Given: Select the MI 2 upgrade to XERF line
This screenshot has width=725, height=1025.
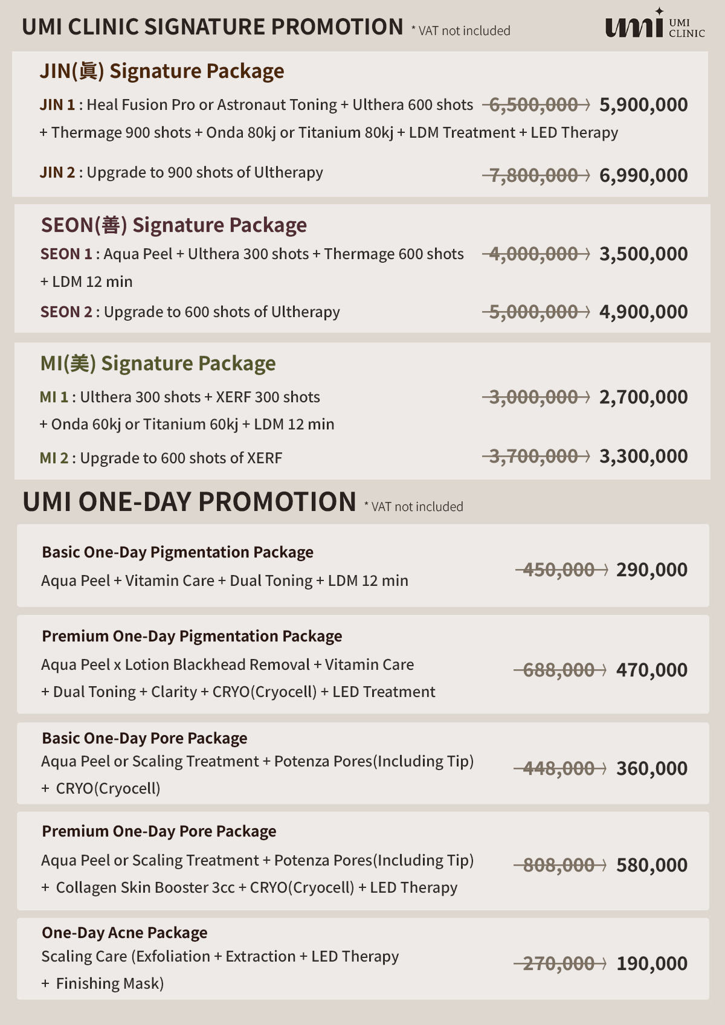Looking at the screenshot, I should (161, 458).
